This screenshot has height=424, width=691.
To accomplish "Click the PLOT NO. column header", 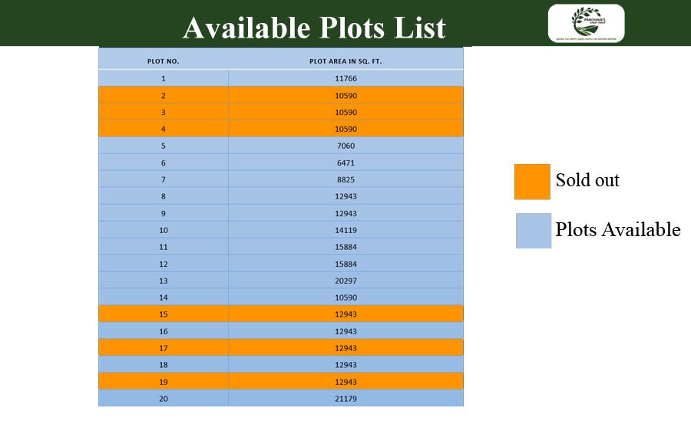I will tap(164, 61).
